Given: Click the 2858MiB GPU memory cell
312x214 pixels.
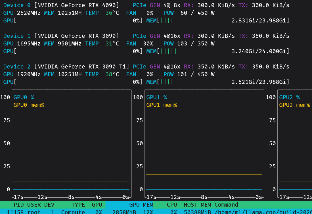Looking at the screenshot, I should [124, 212].
